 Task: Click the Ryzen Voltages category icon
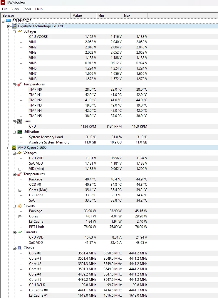[x=20, y=153]
